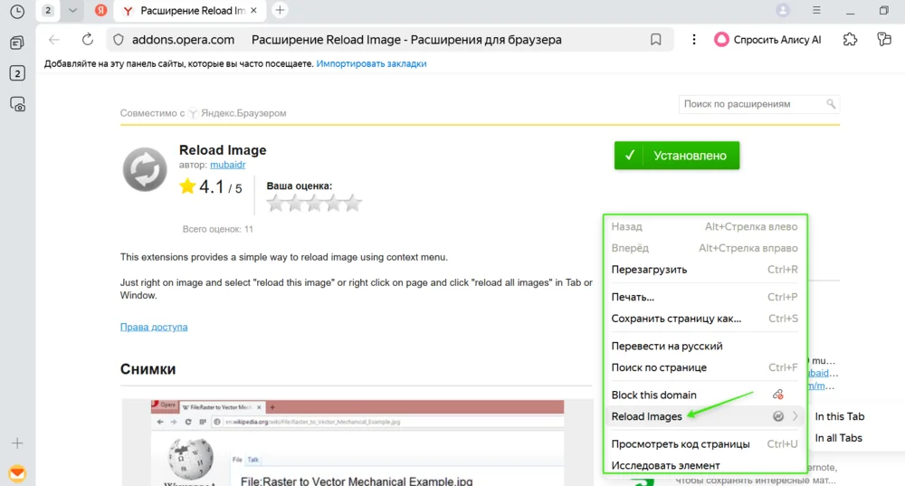The image size is (905, 486).
Task: Bookmark this page with bookmark icon
Action: tap(655, 40)
